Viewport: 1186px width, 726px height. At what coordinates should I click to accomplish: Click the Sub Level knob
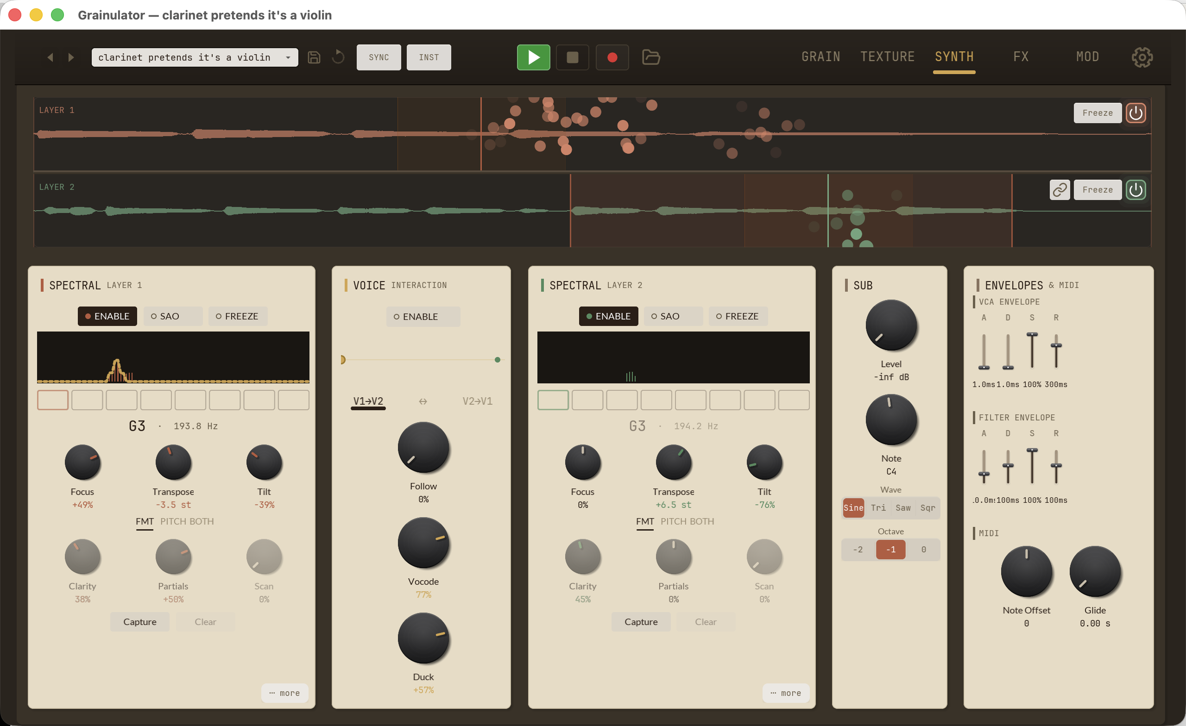pyautogui.click(x=891, y=325)
